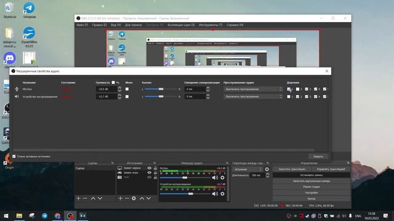Open Настройки from the controls panel
394x221 pixels.
pos(312,193)
